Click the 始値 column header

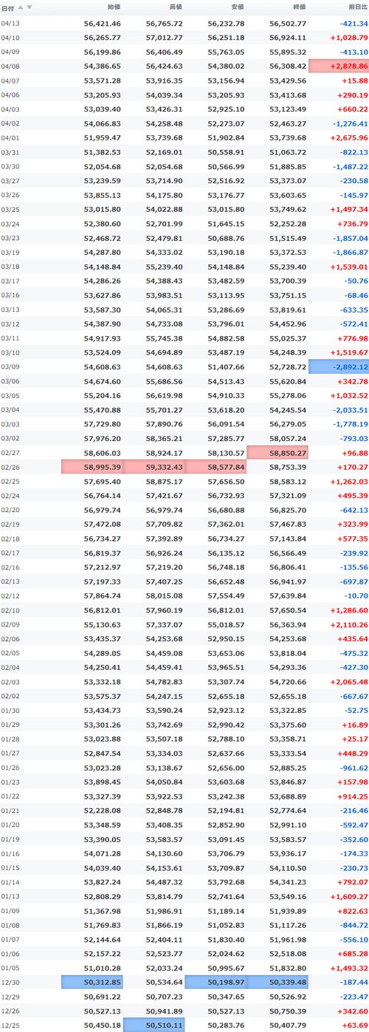pos(114,7)
